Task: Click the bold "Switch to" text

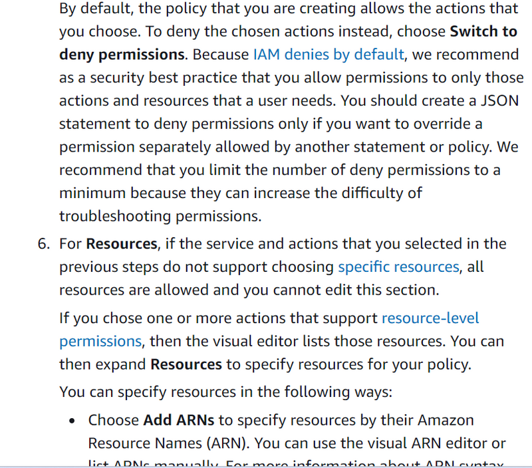Action: pyautogui.click(x=483, y=31)
